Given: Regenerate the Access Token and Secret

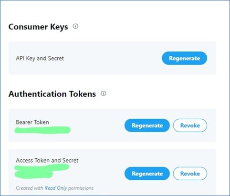Looking at the screenshot, I should point(147,174).
